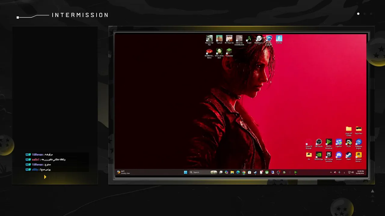Image resolution: width=385 pixels, height=216 pixels.
Task: Open Xbox app from the taskbar
Action: 267,172
